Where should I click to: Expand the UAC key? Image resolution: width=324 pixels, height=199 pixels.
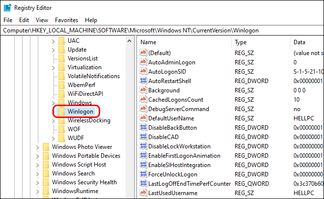pyautogui.click(x=54, y=41)
